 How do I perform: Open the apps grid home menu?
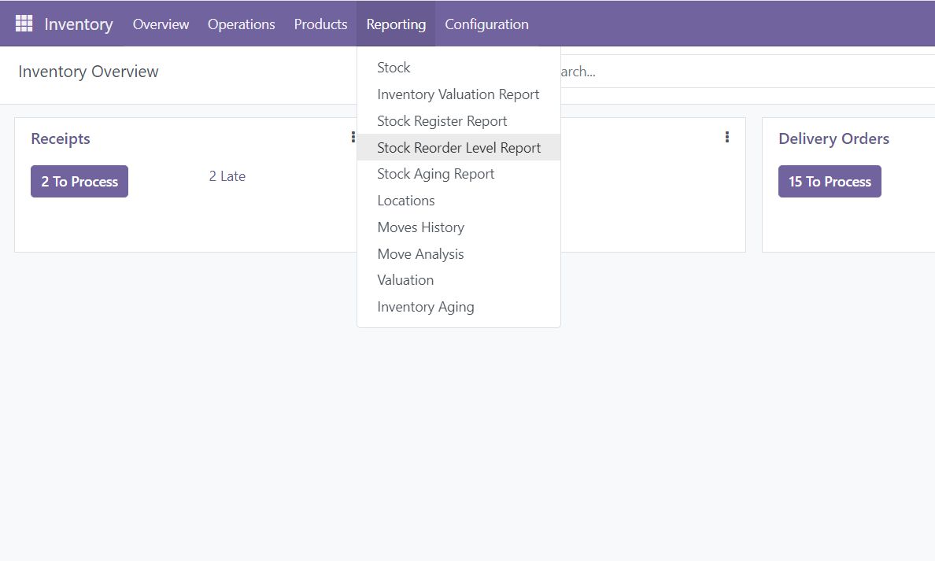24,24
